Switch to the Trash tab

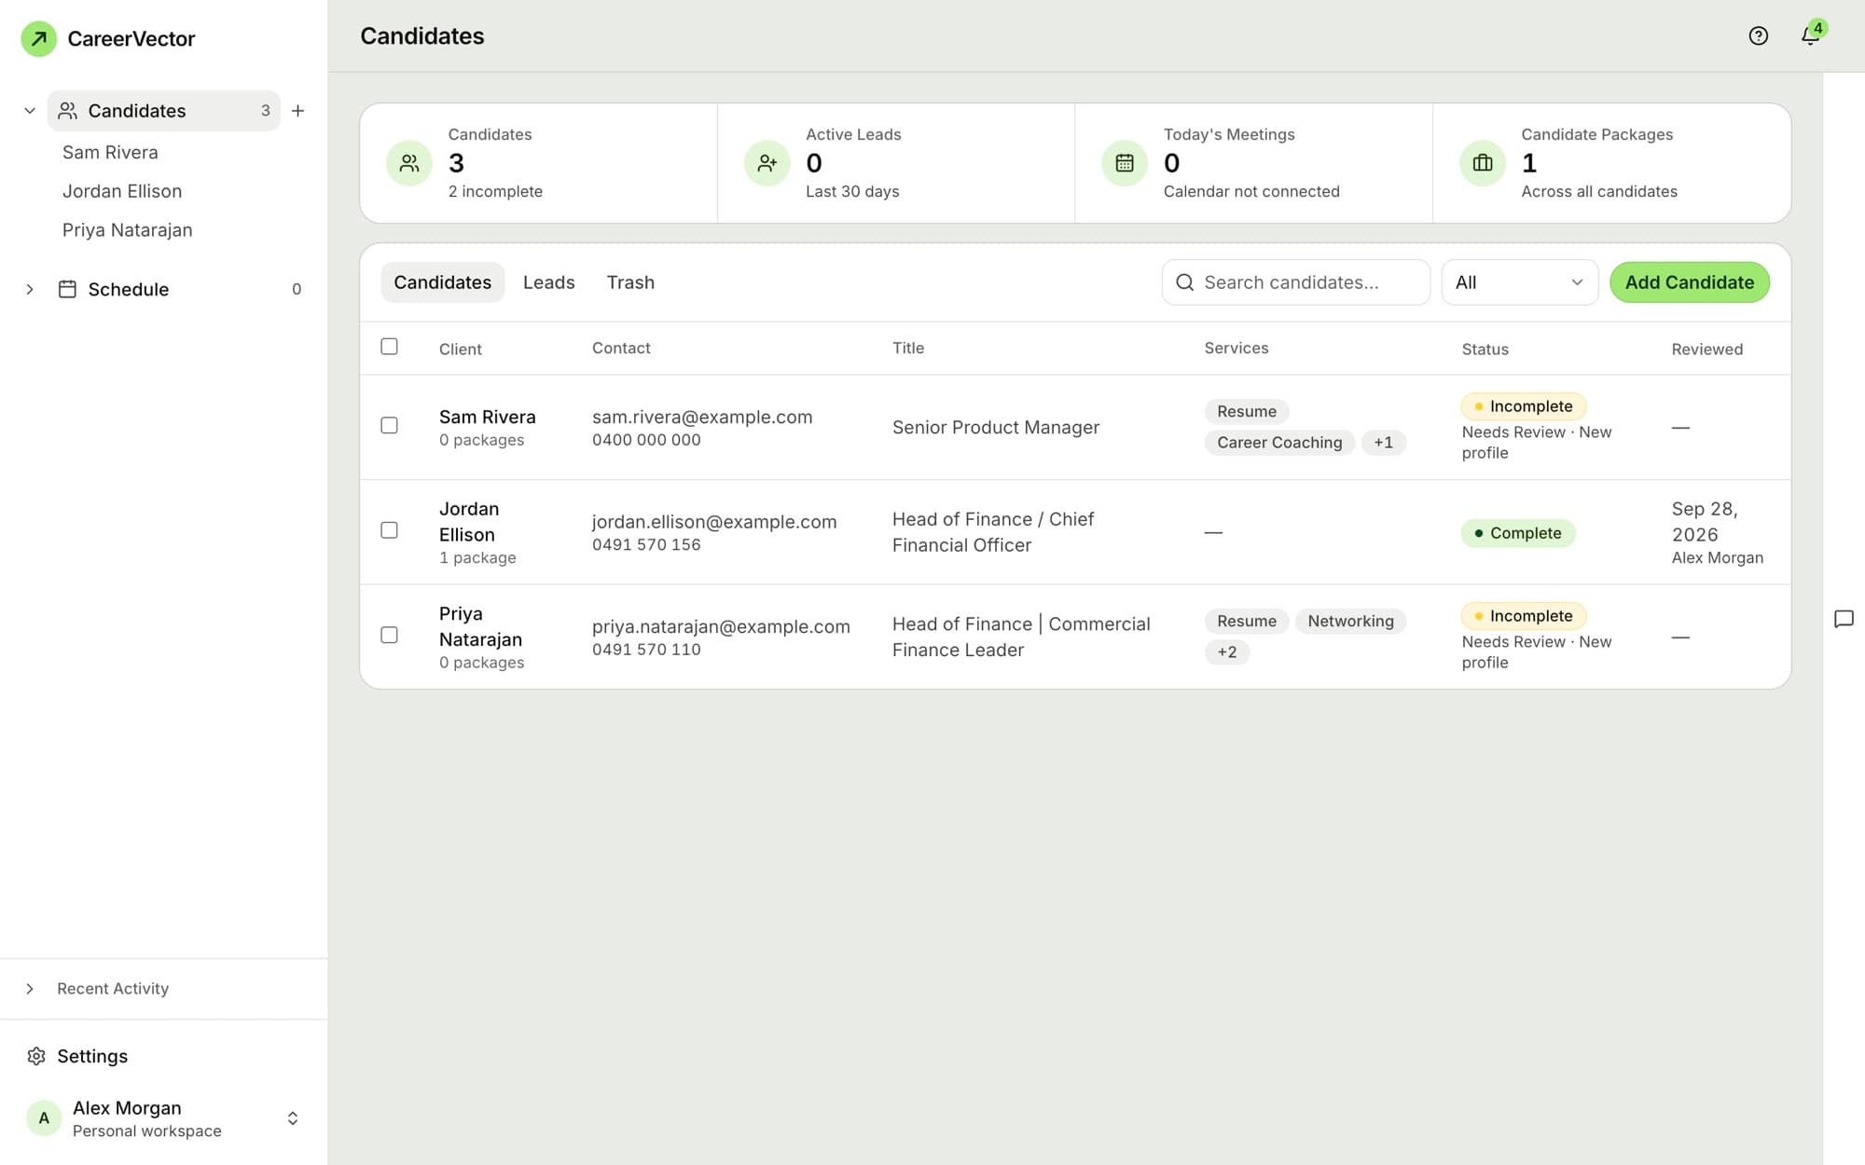point(630,282)
